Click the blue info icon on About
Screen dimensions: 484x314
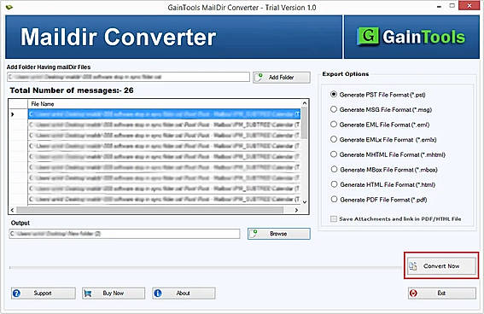158,293
